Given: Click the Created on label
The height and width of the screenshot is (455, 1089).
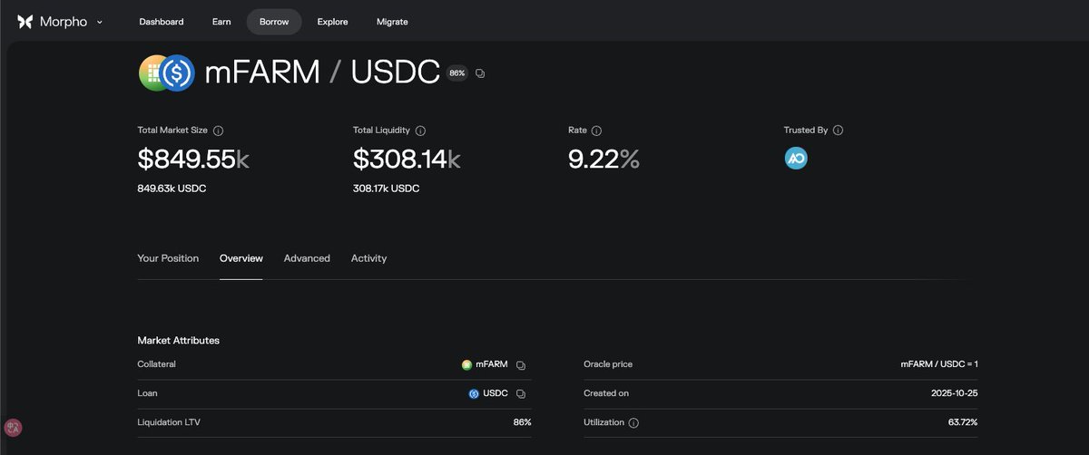Looking at the screenshot, I should click(606, 393).
